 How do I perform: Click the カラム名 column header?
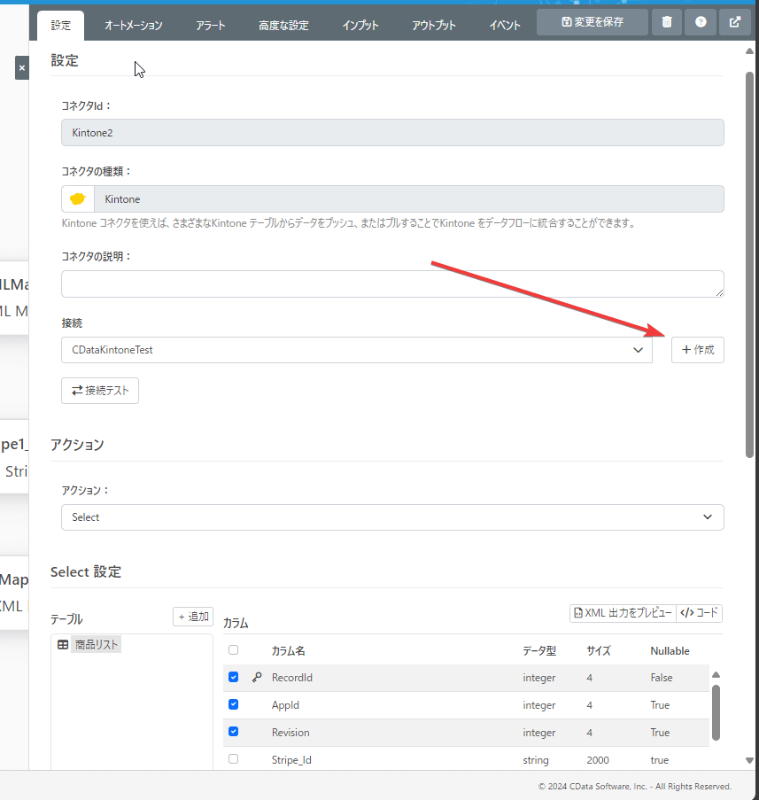288,650
